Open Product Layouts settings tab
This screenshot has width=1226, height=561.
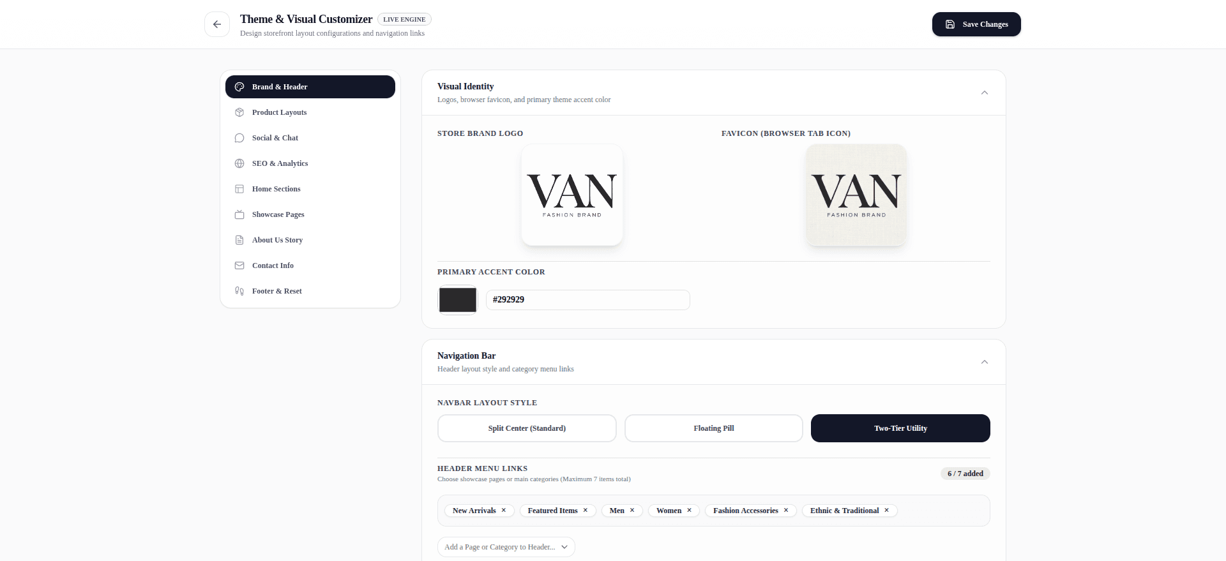tap(310, 112)
